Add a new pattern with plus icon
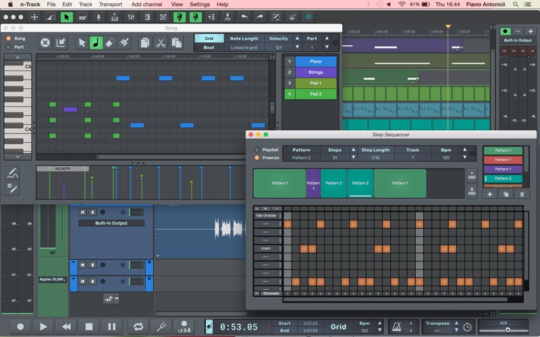The width and height of the screenshot is (540, 337). coord(490,194)
